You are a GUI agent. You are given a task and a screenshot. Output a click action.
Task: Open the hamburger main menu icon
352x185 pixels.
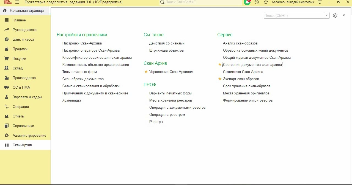(x=17, y=2)
